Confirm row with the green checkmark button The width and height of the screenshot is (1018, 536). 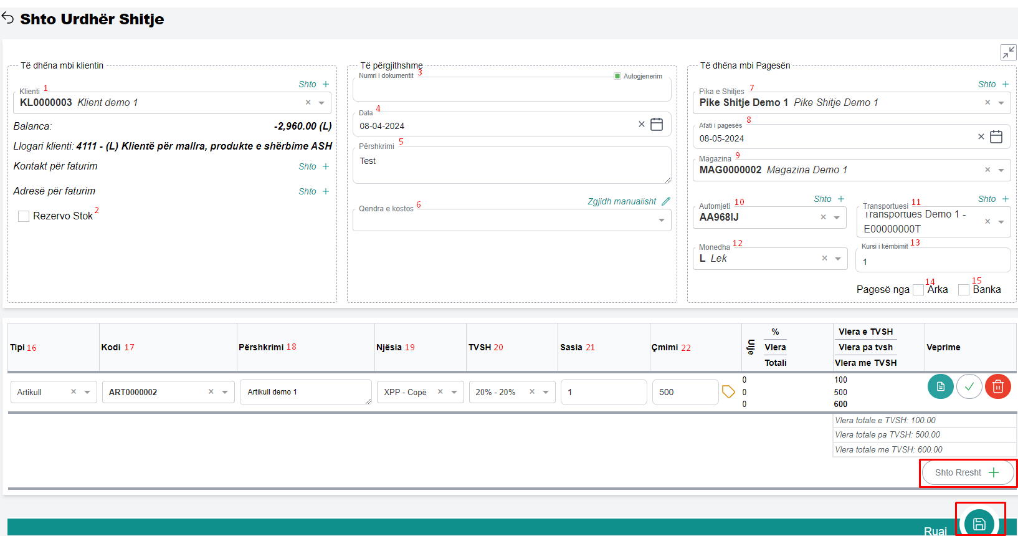pos(969,387)
